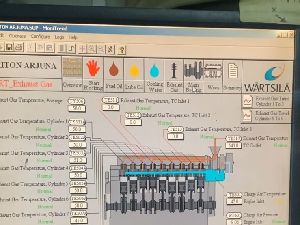Open the Help menu
300x225 pixels.
pos(73,37)
